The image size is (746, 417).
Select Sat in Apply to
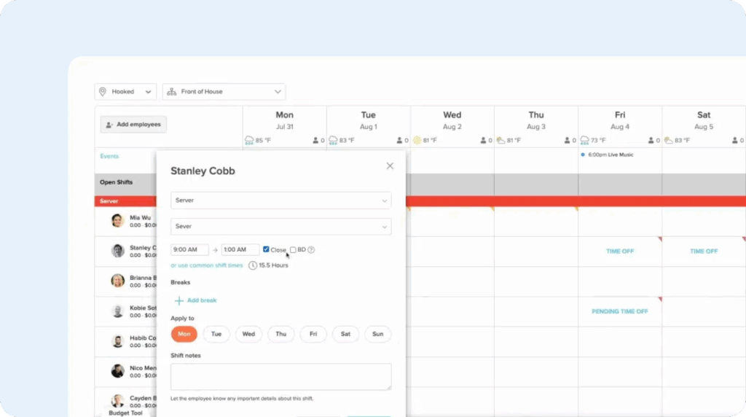tap(345, 334)
